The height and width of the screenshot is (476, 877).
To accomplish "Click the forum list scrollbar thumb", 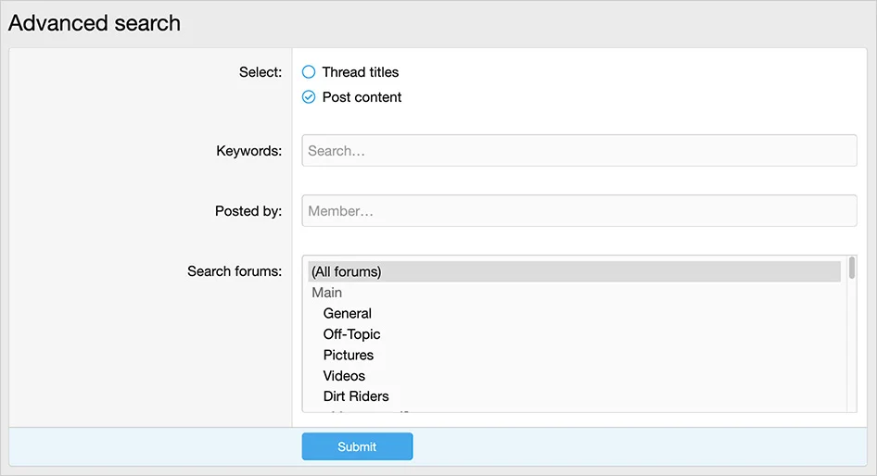I will (851, 269).
